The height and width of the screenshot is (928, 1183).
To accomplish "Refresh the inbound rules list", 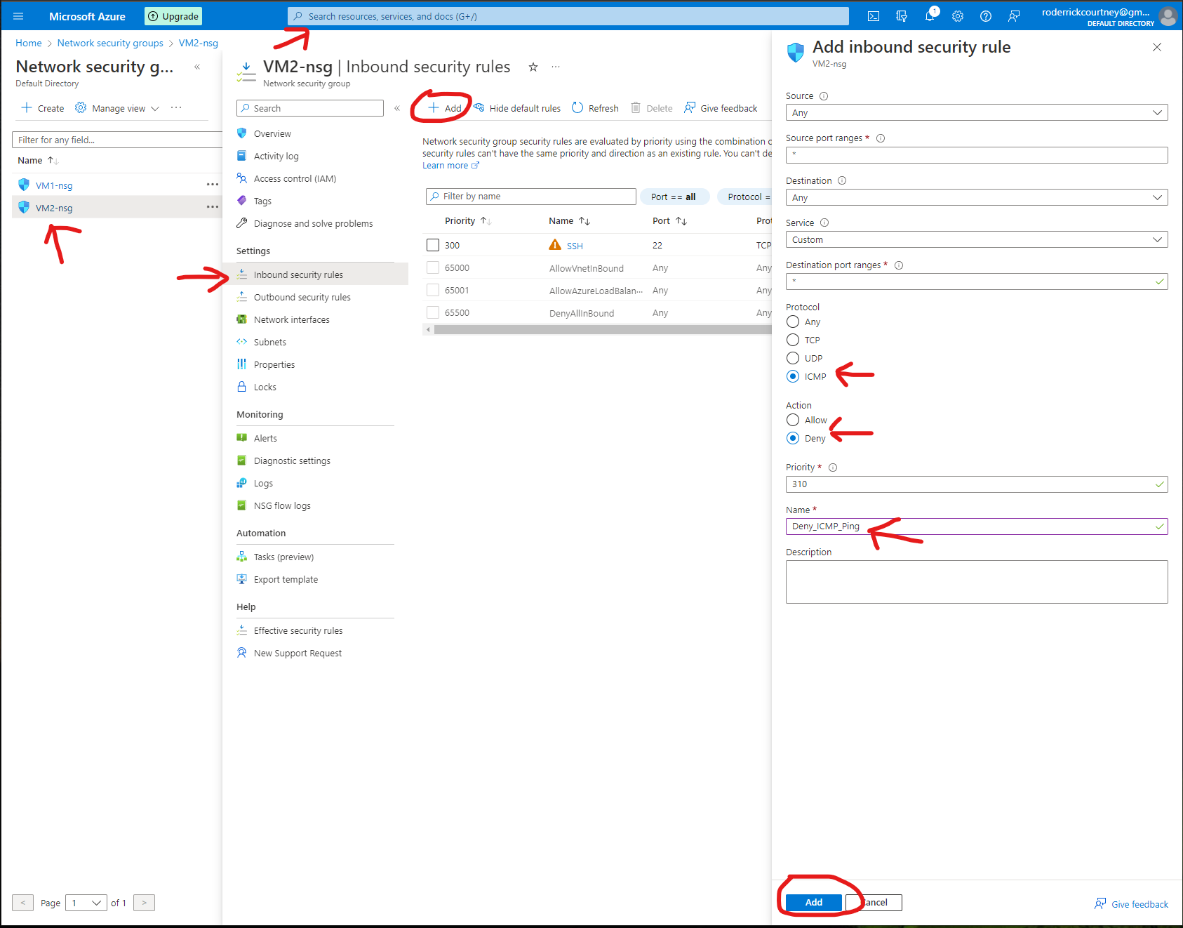I will point(595,108).
